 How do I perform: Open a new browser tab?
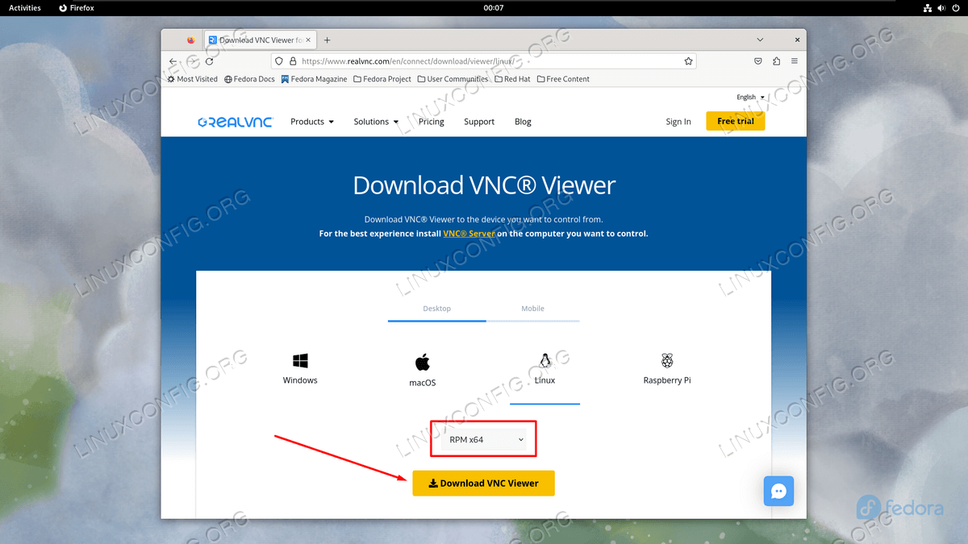[327, 40]
